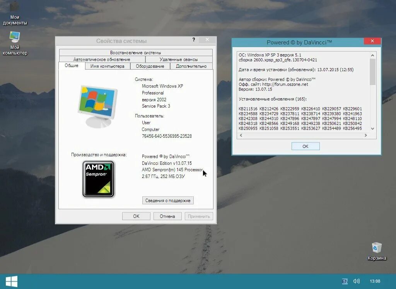Switch to the Имя компьютера tab
This screenshot has height=289, width=396.
(x=108, y=66)
